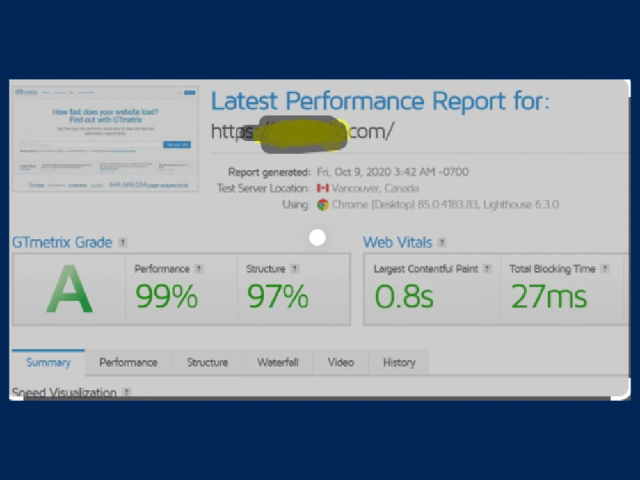640x480 pixels.
Task: Click the GTmetrix Grade heading
Action: (x=62, y=243)
